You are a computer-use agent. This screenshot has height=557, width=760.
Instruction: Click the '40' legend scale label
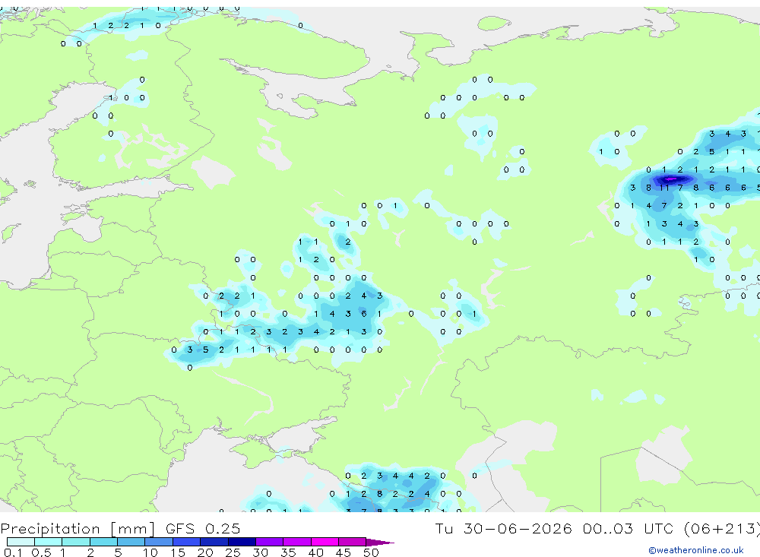[x=316, y=552]
